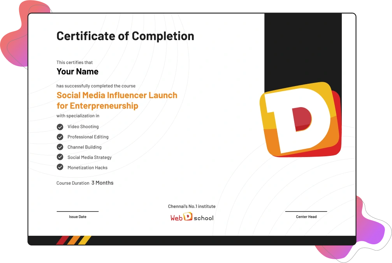Toggle the Channel Building specialization check
392x263 pixels.
(60, 147)
